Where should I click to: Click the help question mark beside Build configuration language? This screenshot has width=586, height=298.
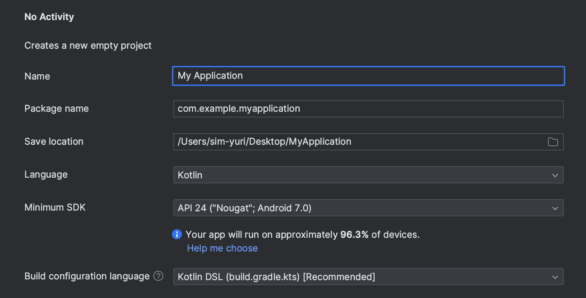click(x=158, y=276)
